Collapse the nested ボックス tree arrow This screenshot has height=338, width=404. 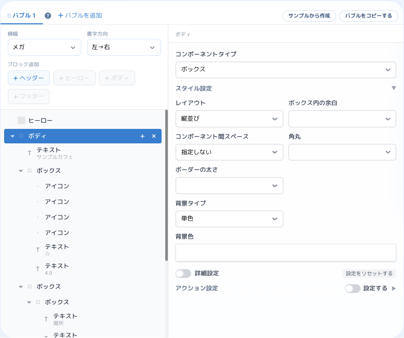29,302
